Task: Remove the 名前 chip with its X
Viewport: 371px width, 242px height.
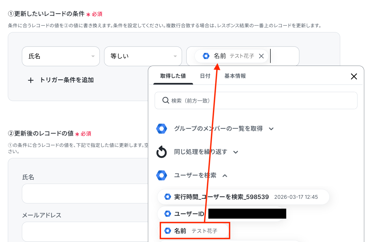Action: point(261,56)
